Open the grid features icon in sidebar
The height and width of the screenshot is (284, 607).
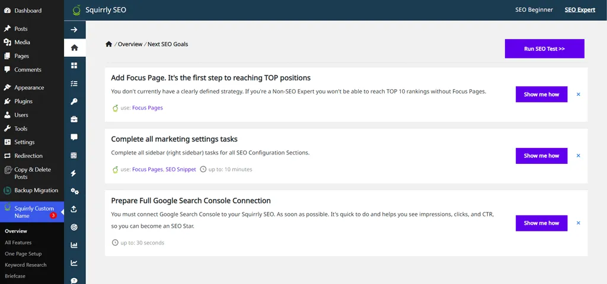coord(74,65)
